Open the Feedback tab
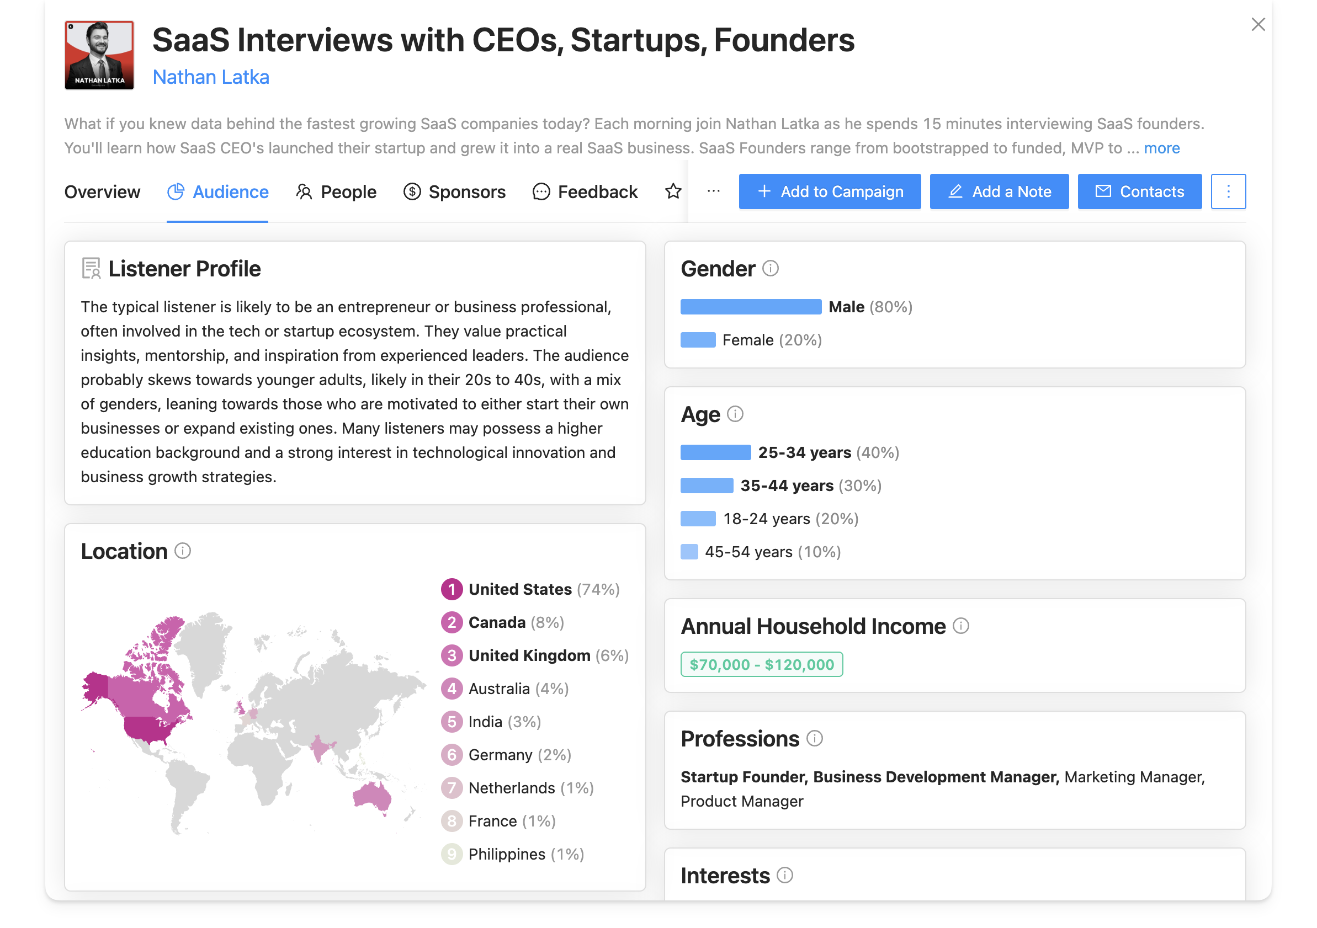The height and width of the screenshot is (928, 1317). pyautogui.click(x=585, y=191)
